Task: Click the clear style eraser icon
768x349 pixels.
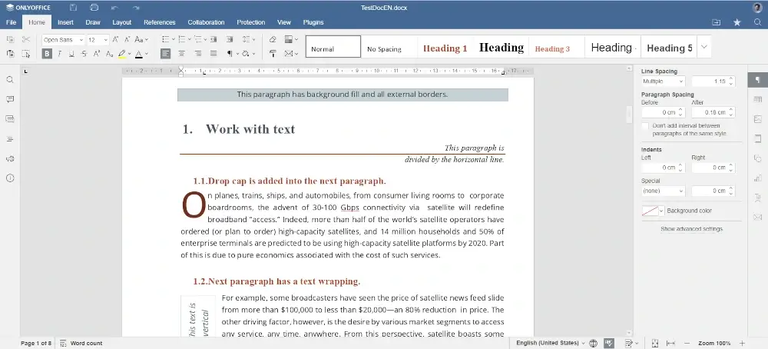Action: (273, 40)
